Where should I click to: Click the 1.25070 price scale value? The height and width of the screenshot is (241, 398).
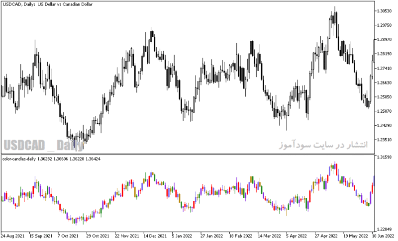(x=384, y=111)
